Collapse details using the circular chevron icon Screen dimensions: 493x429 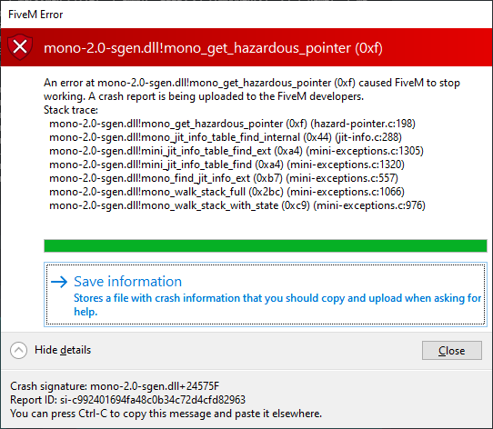18,350
